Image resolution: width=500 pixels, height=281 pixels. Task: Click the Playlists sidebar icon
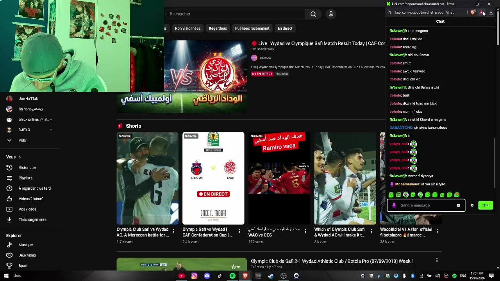click(x=9, y=178)
